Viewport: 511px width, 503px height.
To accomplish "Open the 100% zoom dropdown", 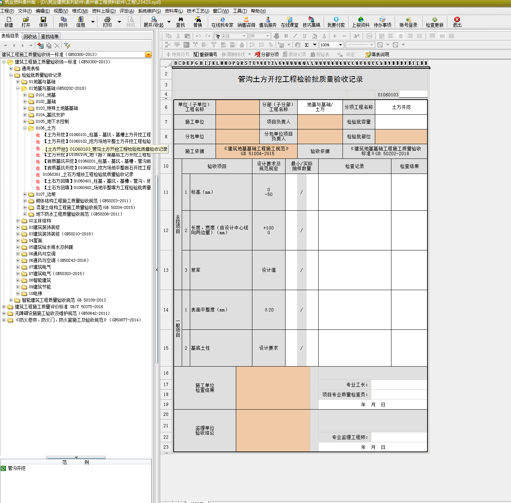I will (x=341, y=45).
